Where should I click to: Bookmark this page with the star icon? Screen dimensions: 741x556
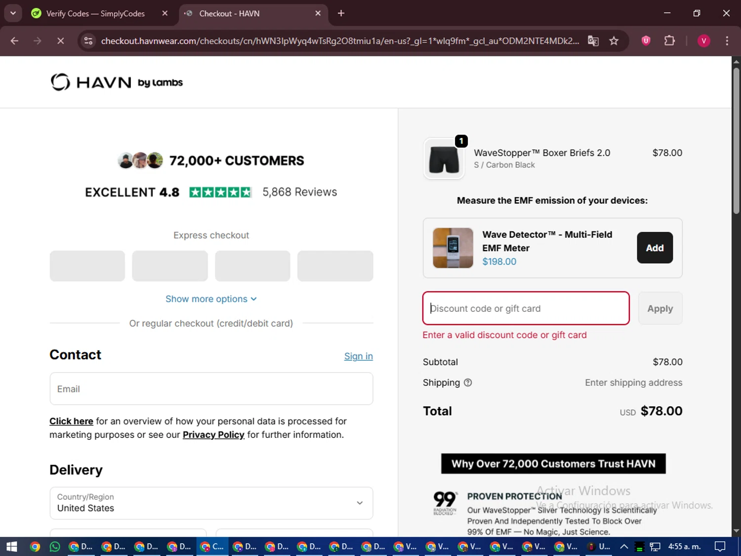[614, 41]
